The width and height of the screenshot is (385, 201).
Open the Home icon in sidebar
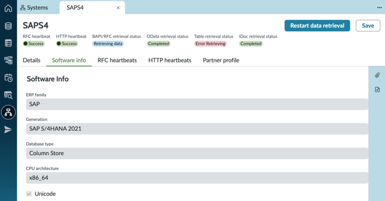pos(8,8)
